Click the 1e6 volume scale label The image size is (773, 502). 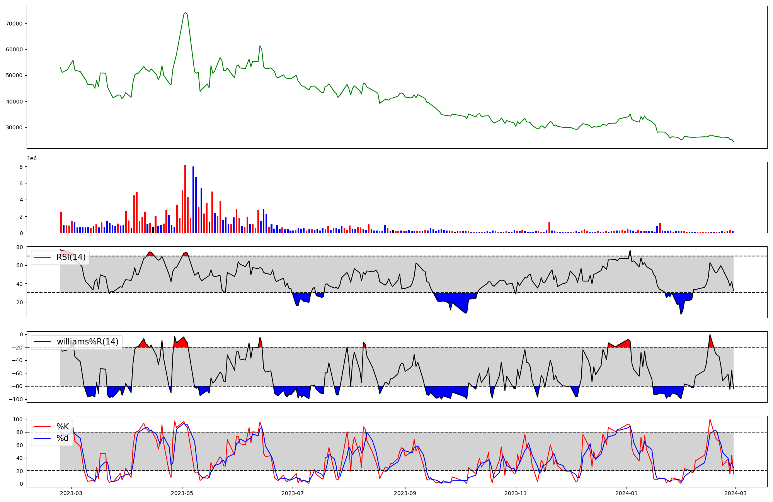pyautogui.click(x=32, y=158)
